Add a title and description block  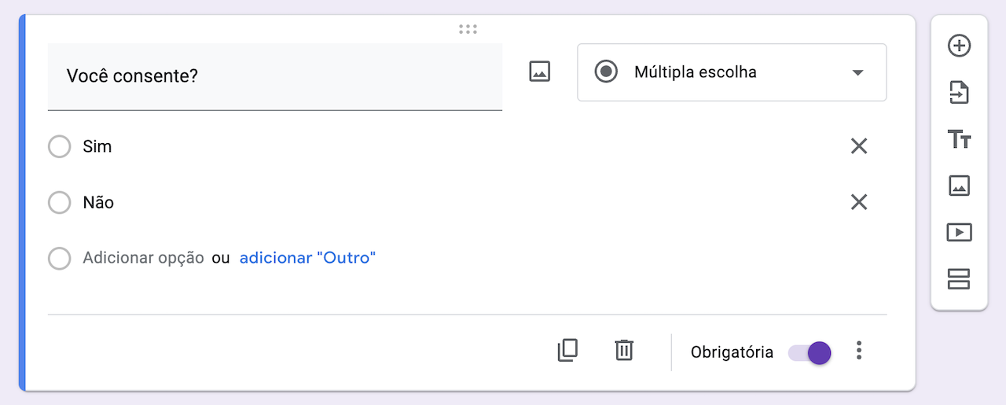pos(959,140)
